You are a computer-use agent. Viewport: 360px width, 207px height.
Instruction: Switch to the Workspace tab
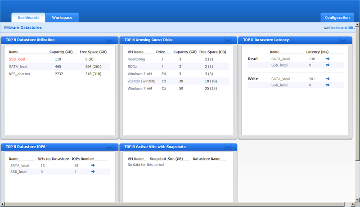[x=62, y=18]
